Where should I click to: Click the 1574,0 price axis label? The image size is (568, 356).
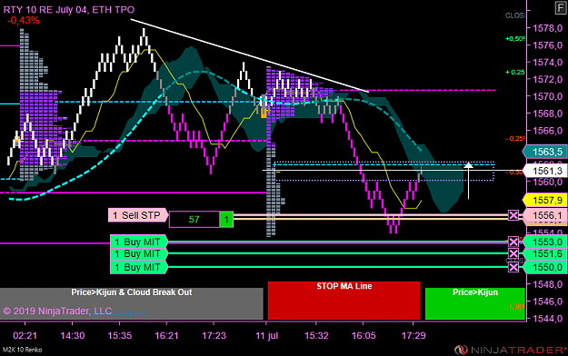tap(547, 62)
